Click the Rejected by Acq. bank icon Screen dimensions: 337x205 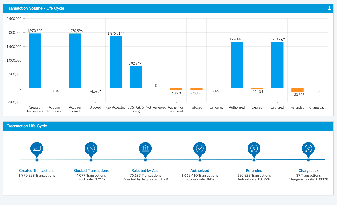[145, 148]
